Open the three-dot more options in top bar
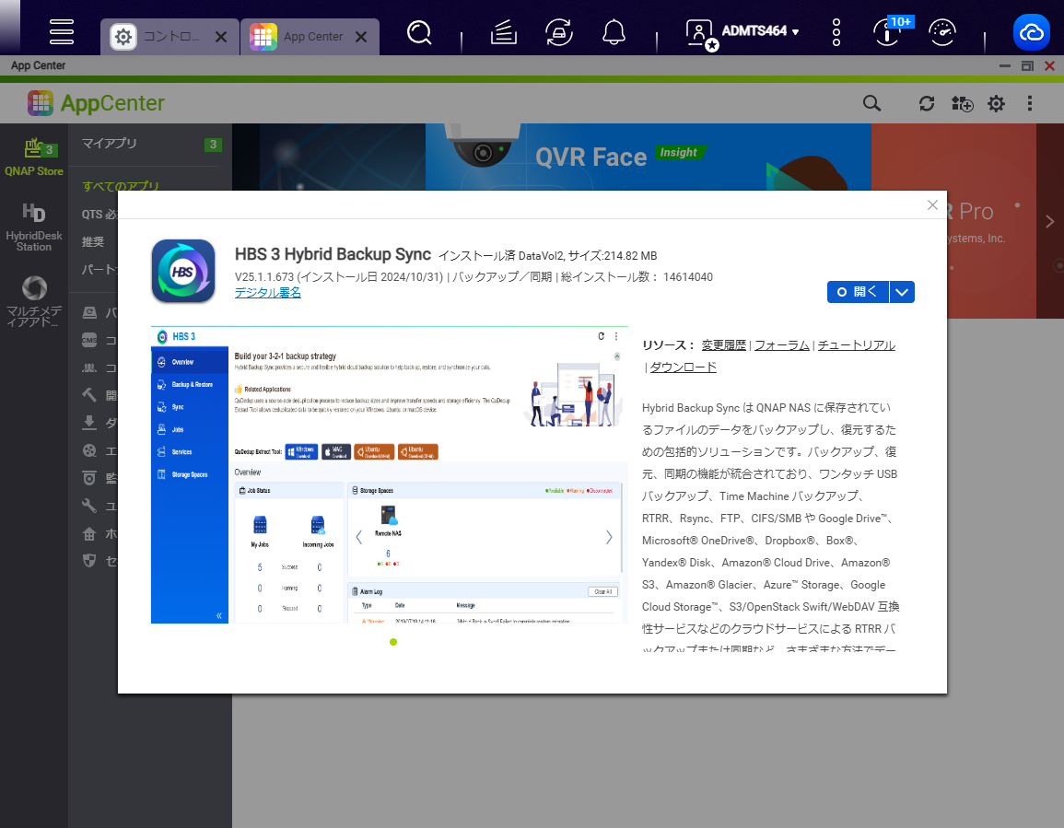Viewport: 1064px width, 828px height. (836, 32)
